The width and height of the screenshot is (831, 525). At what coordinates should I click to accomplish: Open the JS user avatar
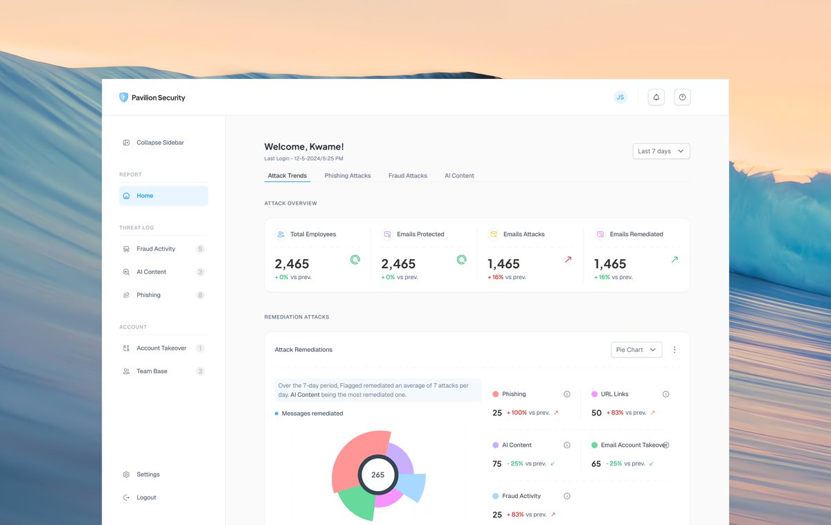coord(620,98)
